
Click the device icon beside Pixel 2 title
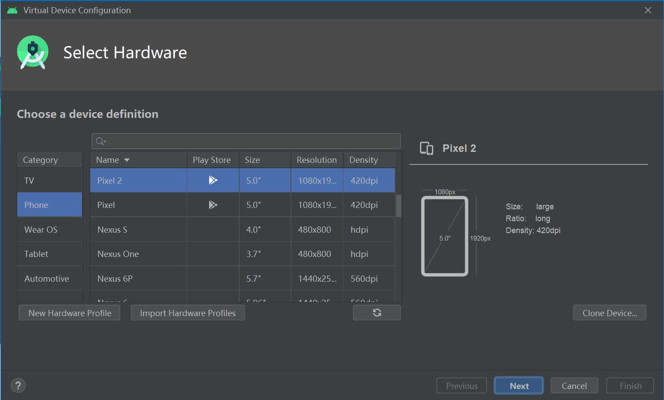[427, 148]
